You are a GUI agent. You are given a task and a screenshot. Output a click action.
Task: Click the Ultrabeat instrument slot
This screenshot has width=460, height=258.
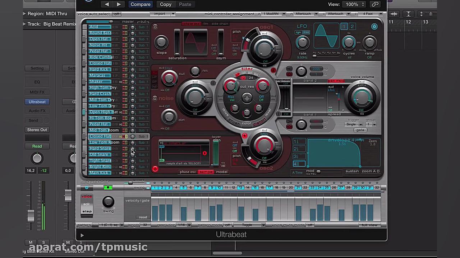click(x=37, y=102)
